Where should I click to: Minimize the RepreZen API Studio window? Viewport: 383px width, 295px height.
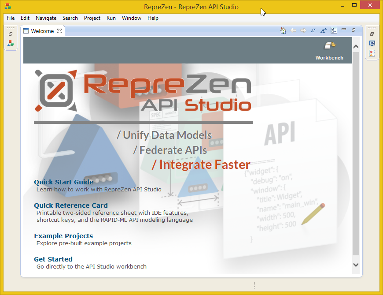pyautogui.click(x=342, y=6)
